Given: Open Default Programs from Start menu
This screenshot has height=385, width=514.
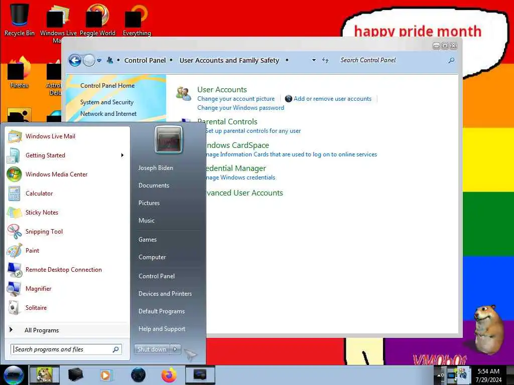Looking at the screenshot, I should point(162,311).
